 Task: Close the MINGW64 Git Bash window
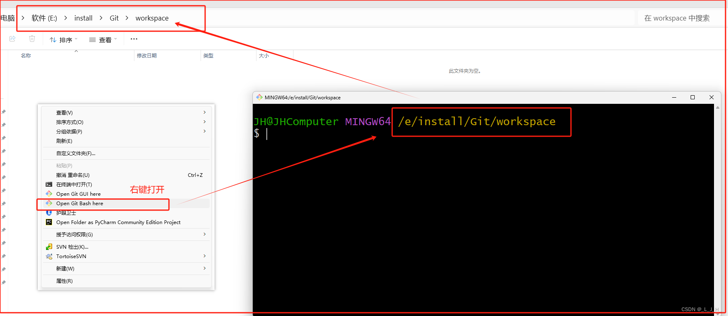pyautogui.click(x=712, y=97)
